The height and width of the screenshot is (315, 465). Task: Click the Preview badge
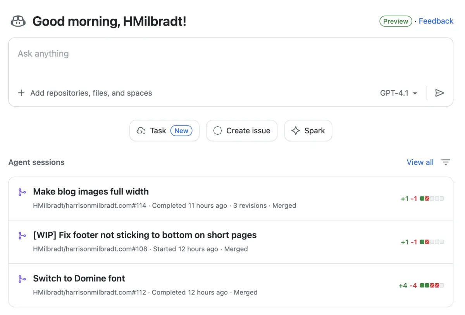(x=395, y=21)
